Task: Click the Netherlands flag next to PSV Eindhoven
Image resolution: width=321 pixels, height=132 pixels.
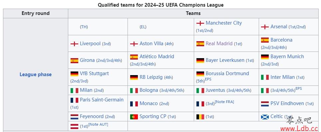Action: [265, 104]
